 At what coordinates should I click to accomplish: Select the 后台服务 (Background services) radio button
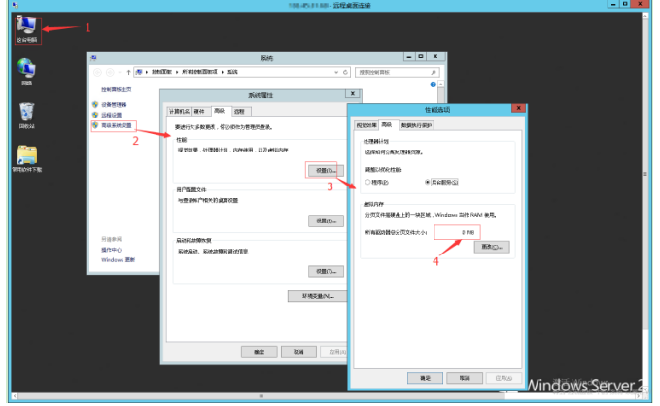click(x=428, y=182)
